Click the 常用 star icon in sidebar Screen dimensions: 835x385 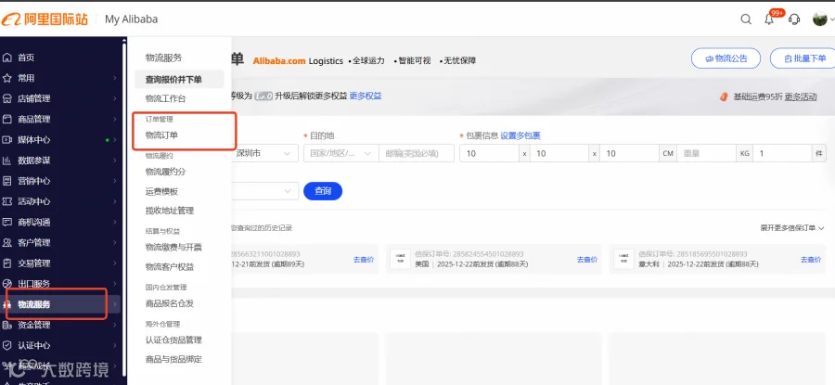pyautogui.click(x=6, y=78)
